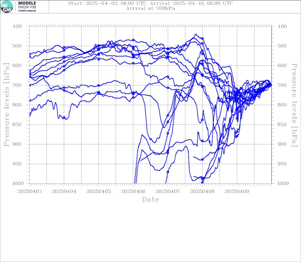This screenshot has width=301, height=262.
Task: Click right axis value 1000
Action: point(283,183)
